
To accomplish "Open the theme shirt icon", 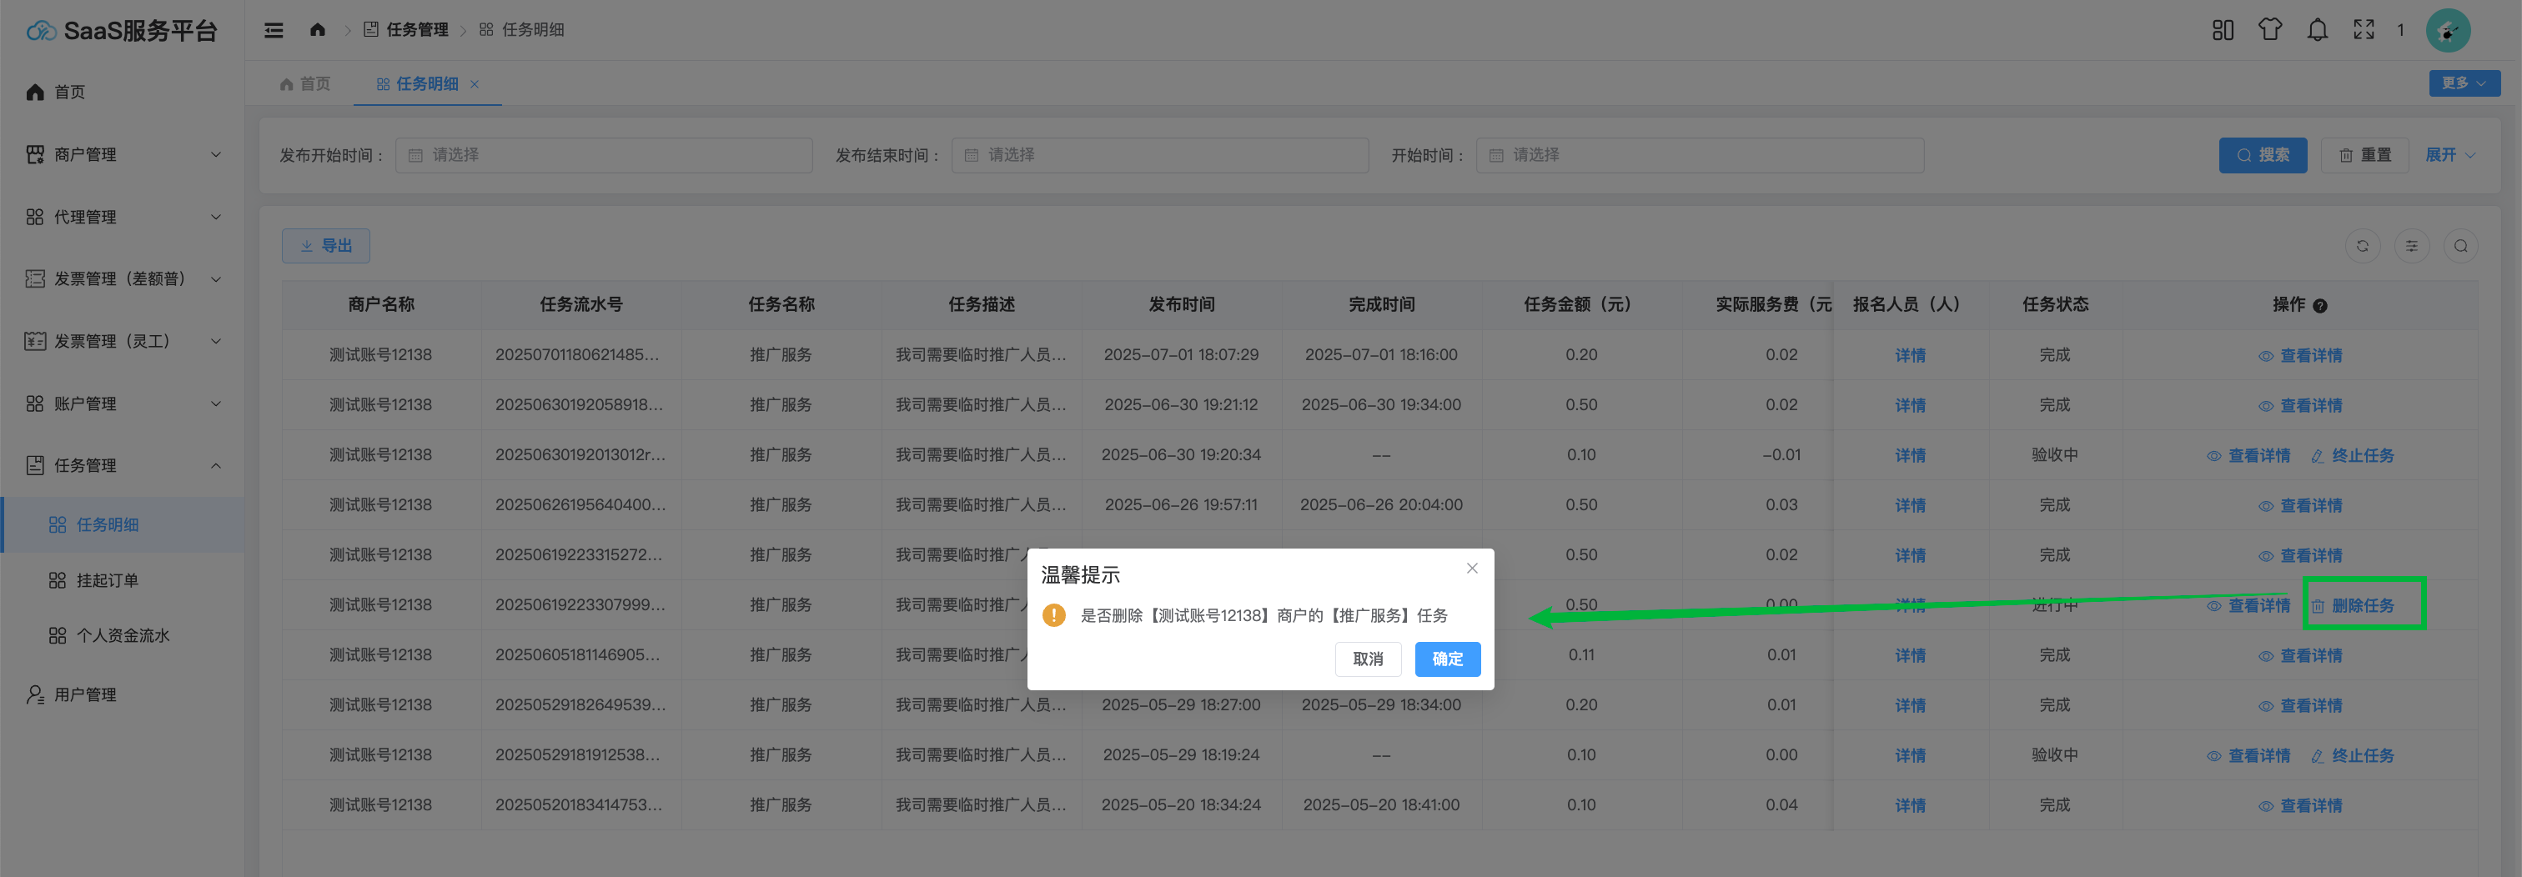I will point(2269,30).
